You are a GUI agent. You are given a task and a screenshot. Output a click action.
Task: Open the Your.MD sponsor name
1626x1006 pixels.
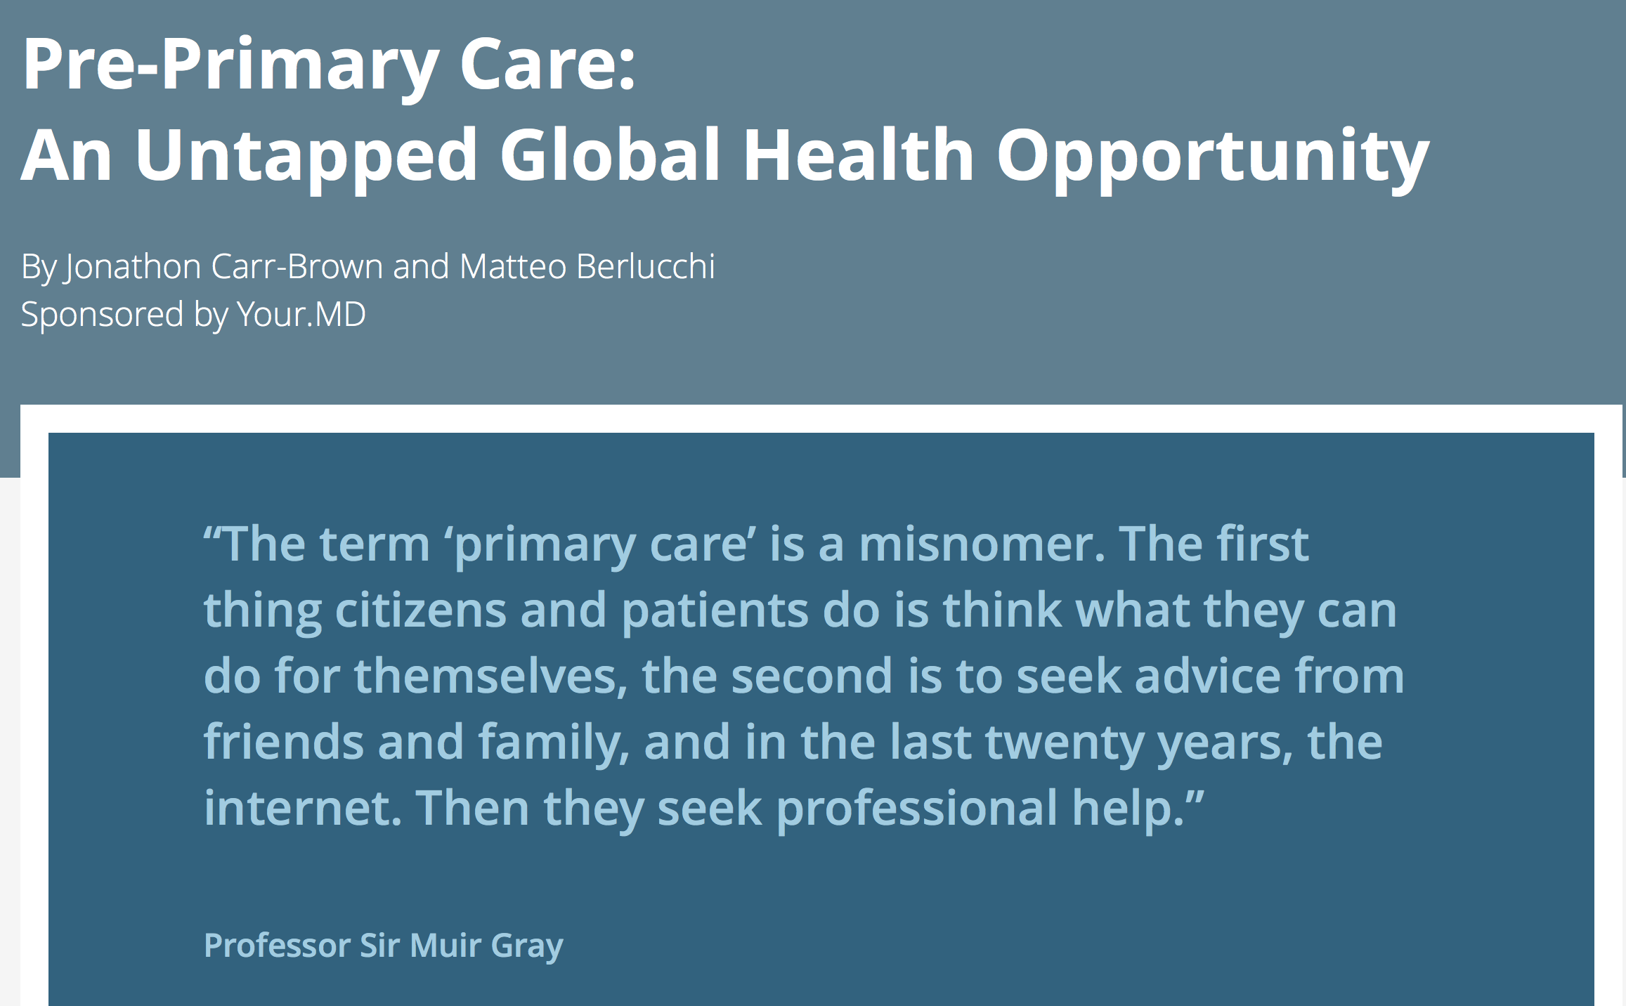(301, 314)
